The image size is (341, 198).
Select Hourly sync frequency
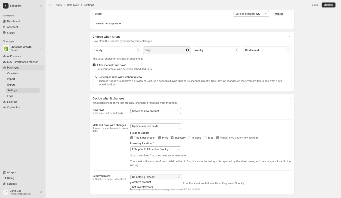tap(117, 50)
